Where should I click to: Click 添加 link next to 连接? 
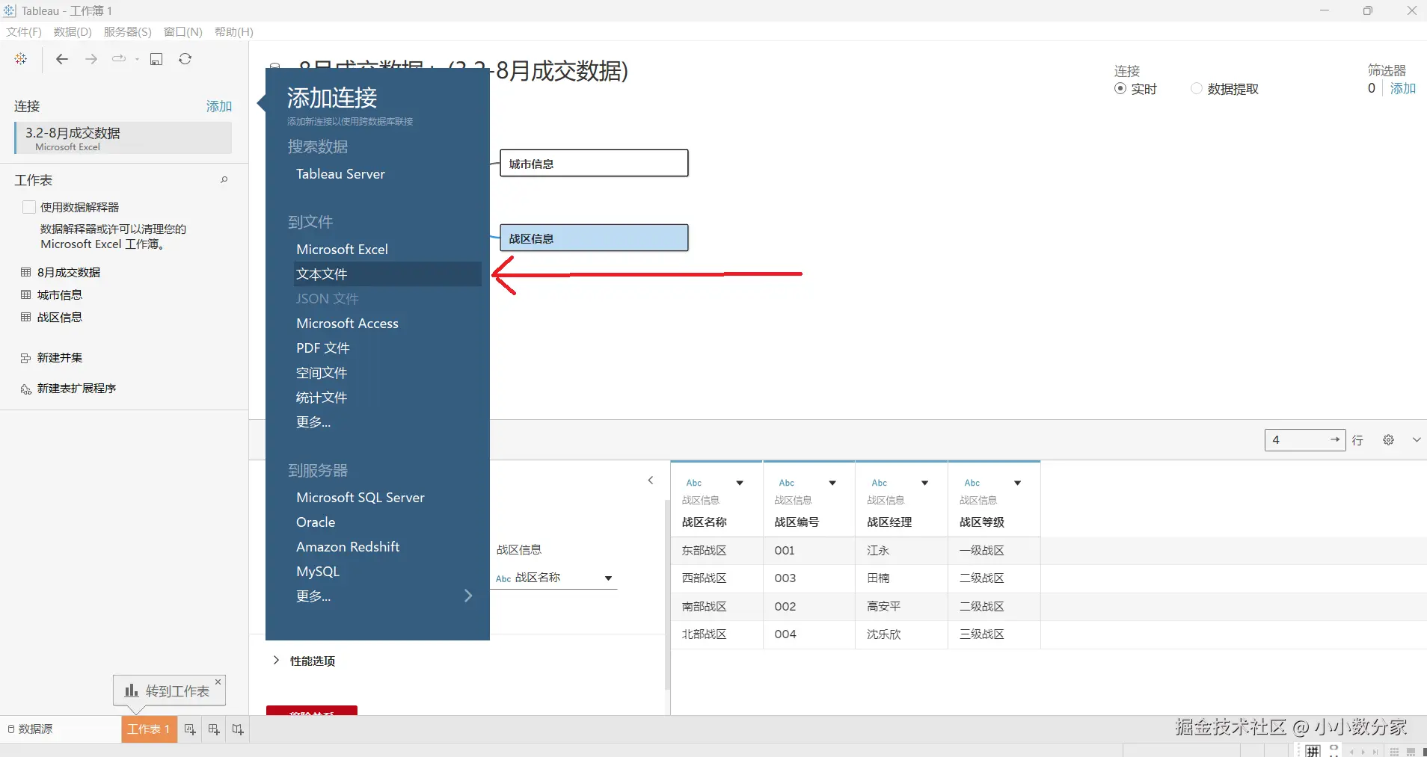coord(219,106)
